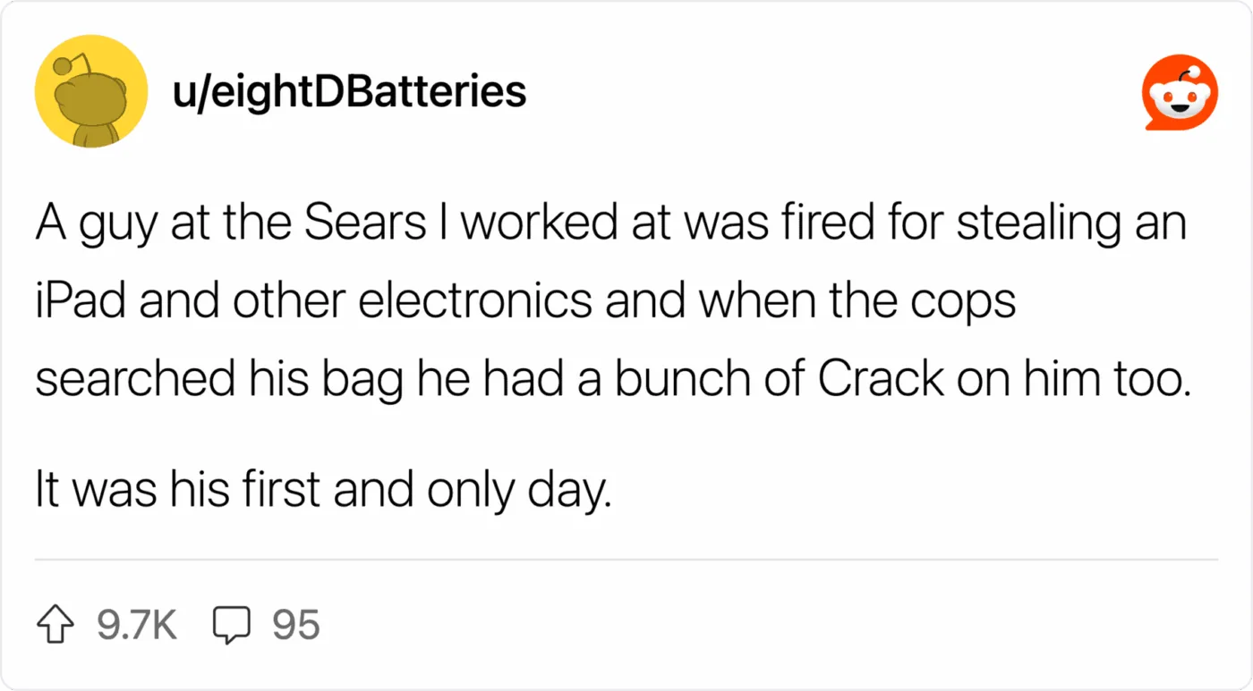
Task: Select the word Sears in the post
Action: tap(364, 224)
